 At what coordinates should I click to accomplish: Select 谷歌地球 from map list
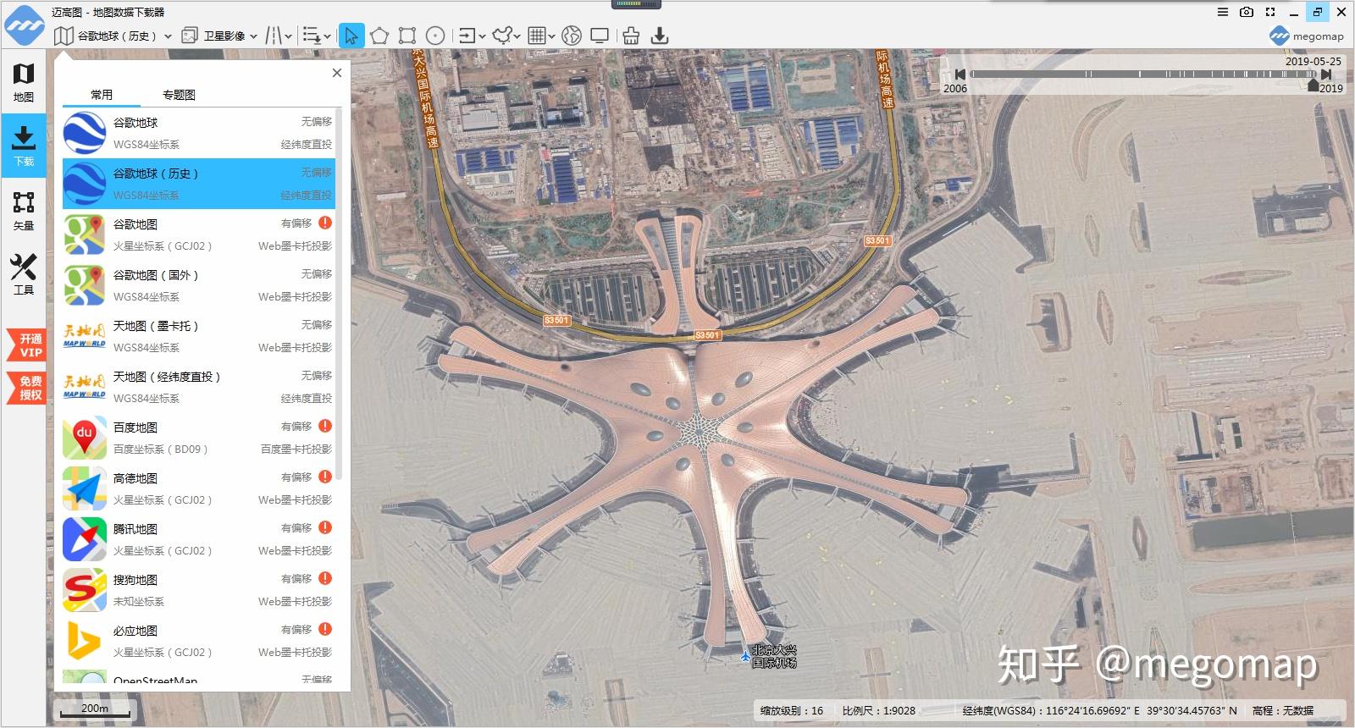[x=199, y=133]
